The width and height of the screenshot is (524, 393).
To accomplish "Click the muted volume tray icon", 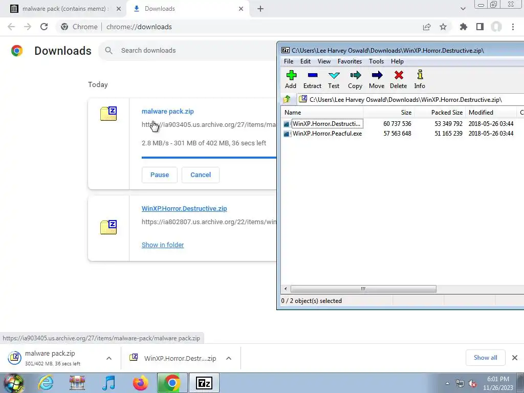I will pos(472,384).
